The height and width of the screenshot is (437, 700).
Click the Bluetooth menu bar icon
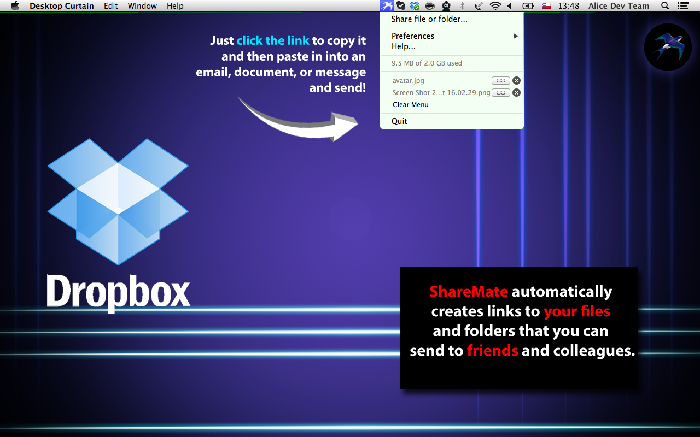(x=462, y=6)
